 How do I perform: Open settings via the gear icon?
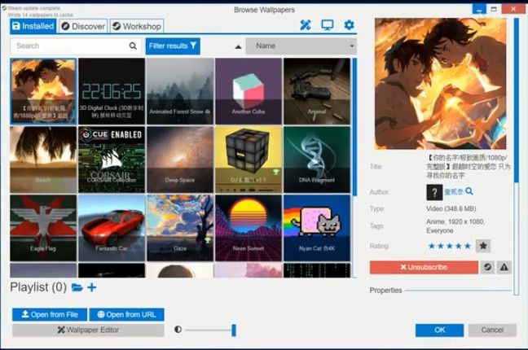pos(349,25)
